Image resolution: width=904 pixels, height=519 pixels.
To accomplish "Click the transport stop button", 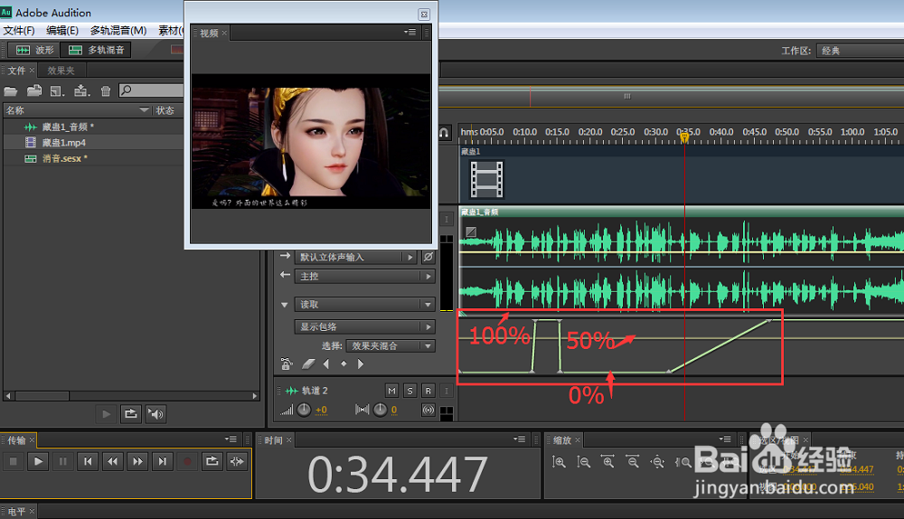I will 14,461.
